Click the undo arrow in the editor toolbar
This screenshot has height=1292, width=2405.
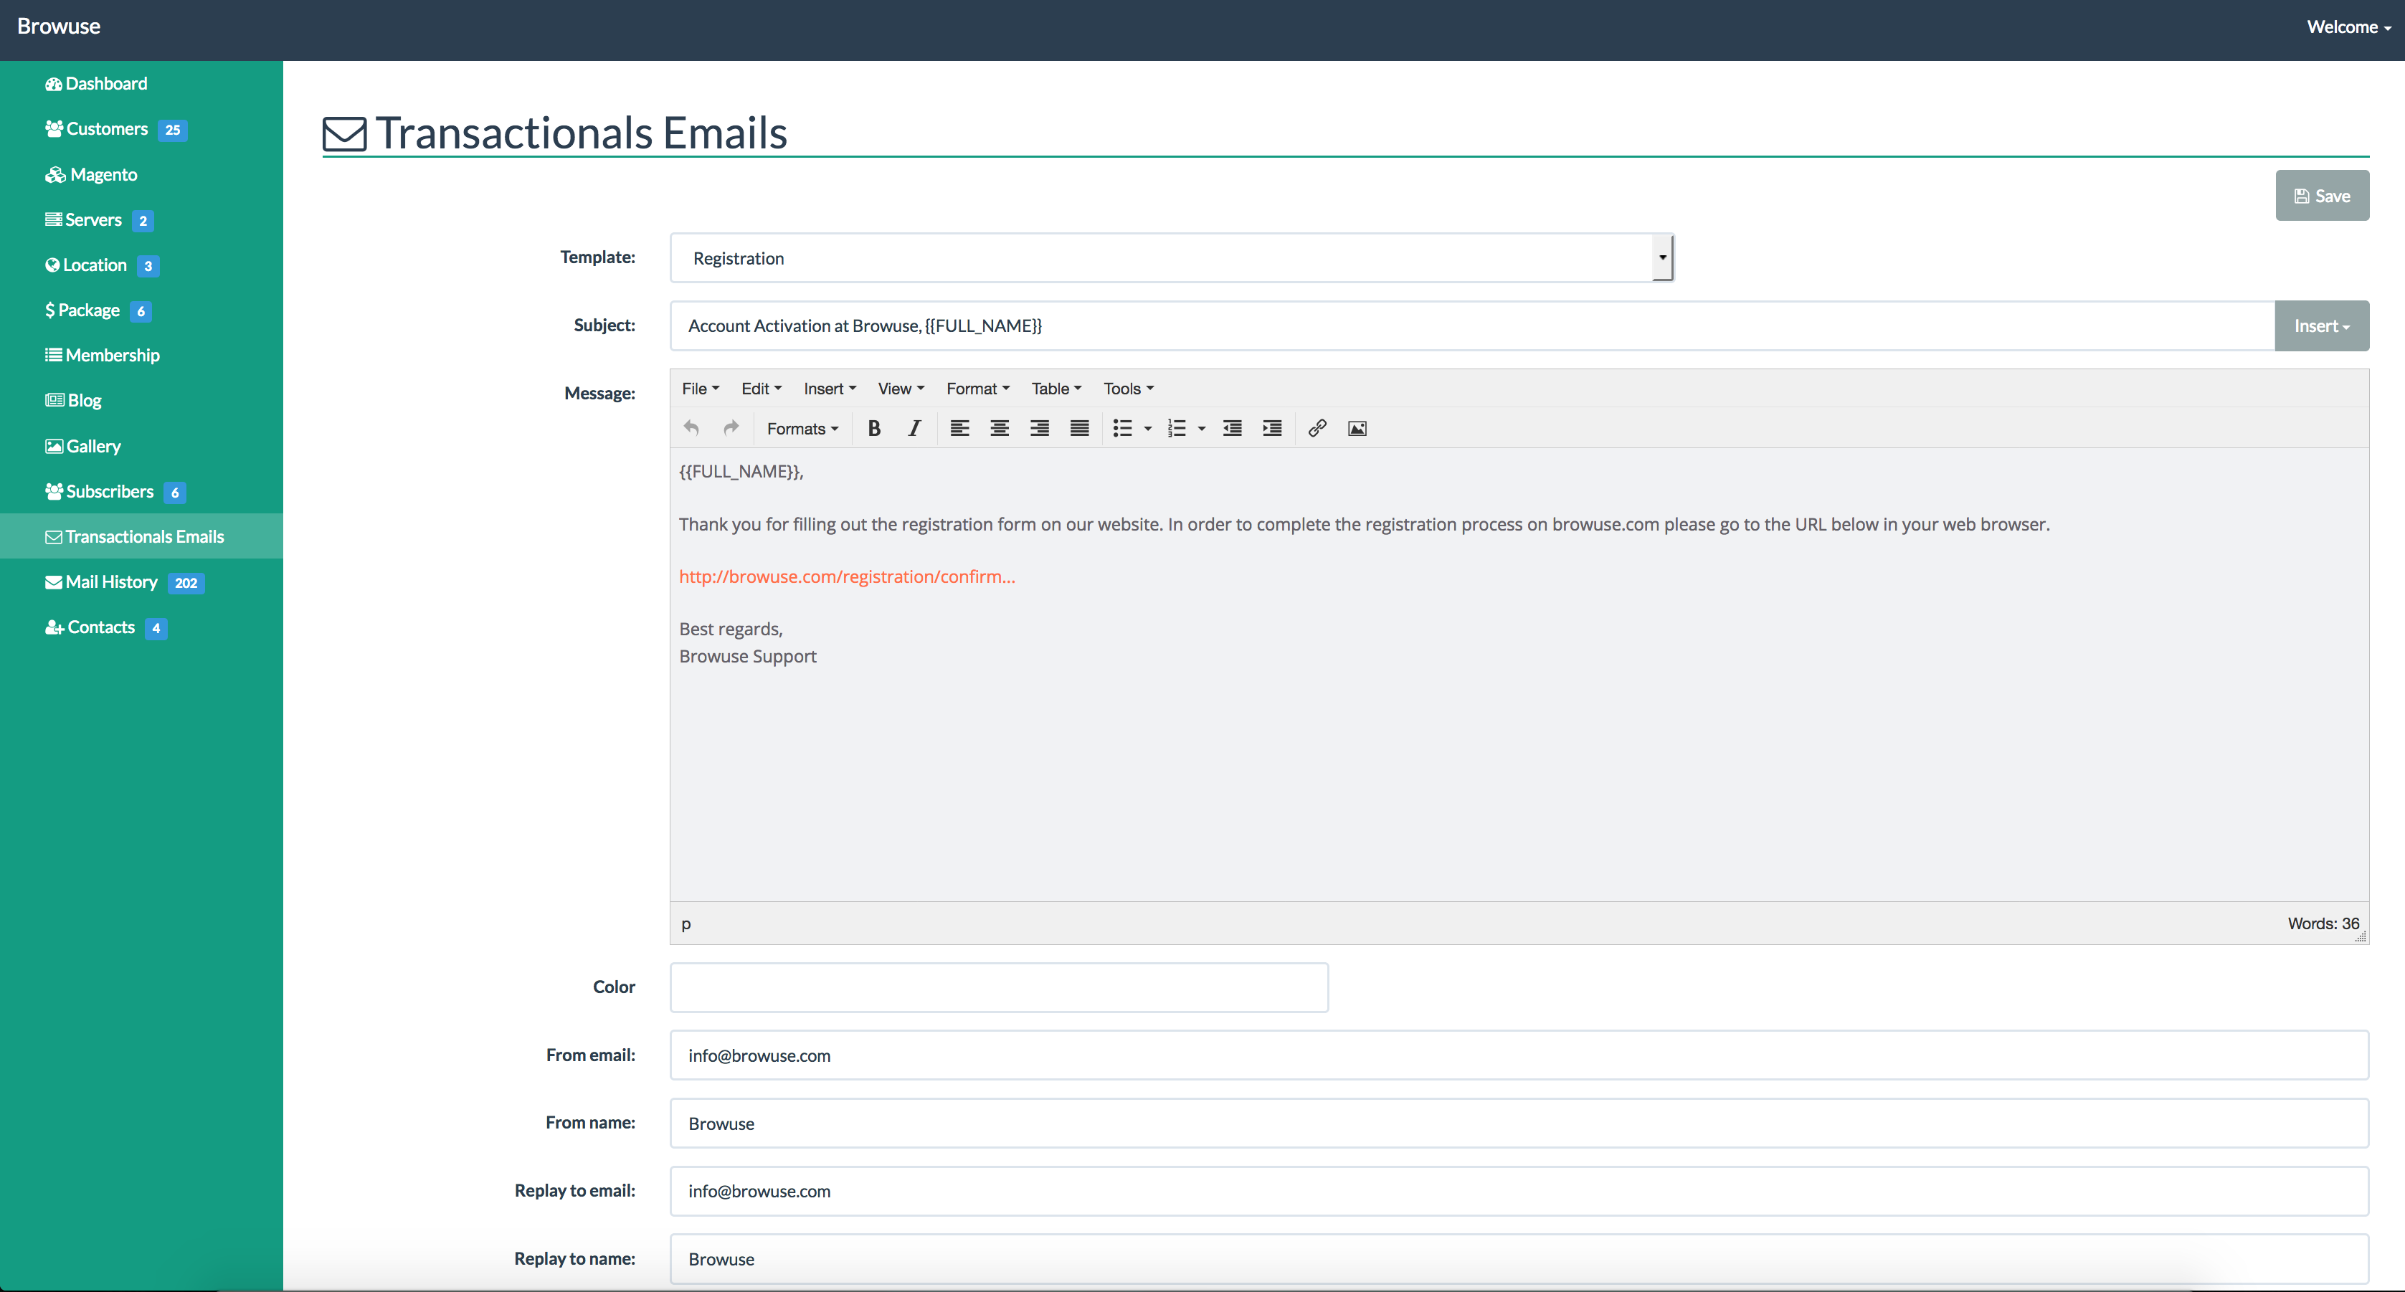point(691,429)
